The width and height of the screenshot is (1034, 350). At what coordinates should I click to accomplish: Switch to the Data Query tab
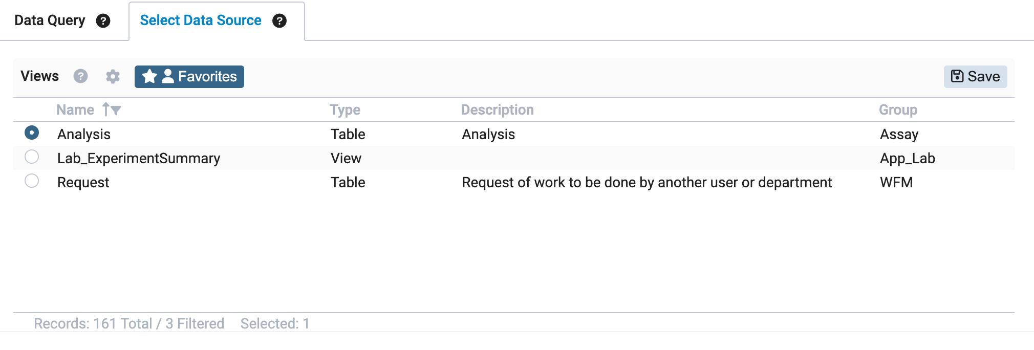[50, 20]
